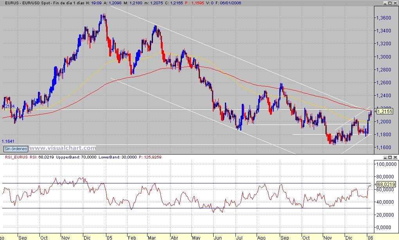The height and width of the screenshot is (240, 399).
Task: Minimize the EUR/USD price chart pane
Action: coord(386,3)
